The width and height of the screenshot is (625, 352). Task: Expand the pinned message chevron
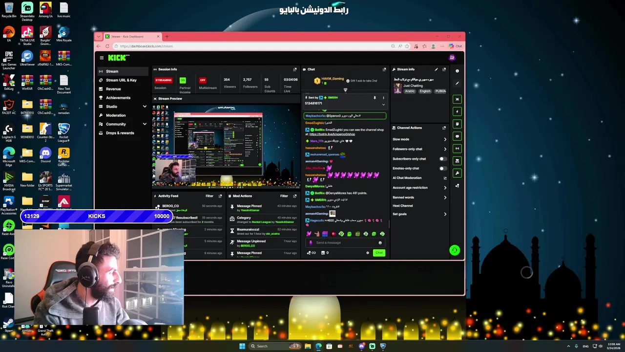coord(383,104)
